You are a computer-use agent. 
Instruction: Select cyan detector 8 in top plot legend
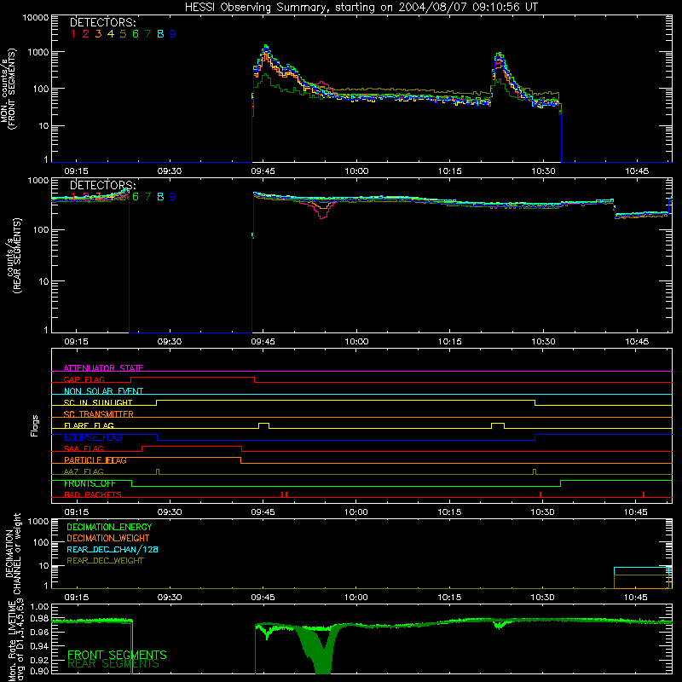(x=160, y=34)
